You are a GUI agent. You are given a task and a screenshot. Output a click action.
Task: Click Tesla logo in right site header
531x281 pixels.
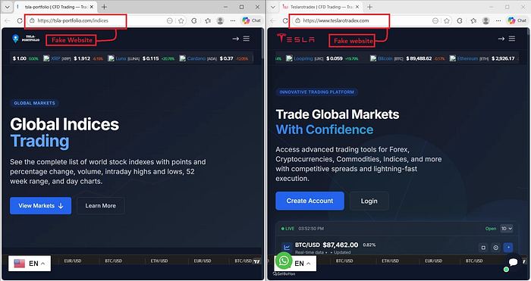[295, 38]
